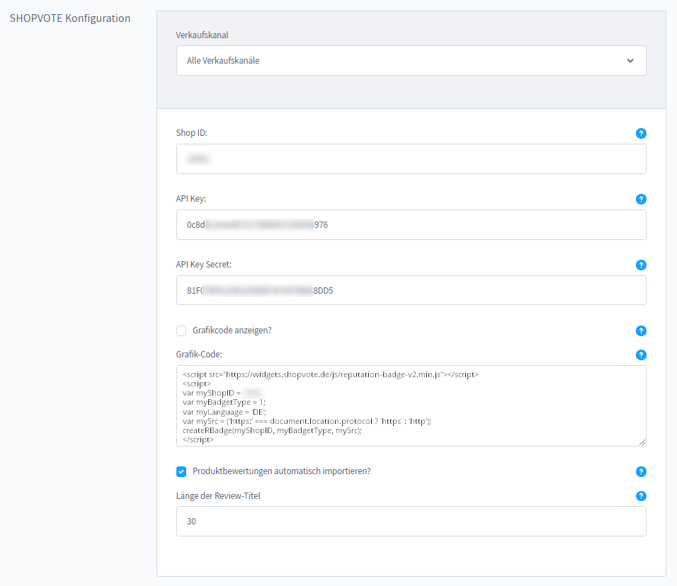Show help for Grafikcode anzeigen option
Image resolution: width=677 pixels, height=586 pixels.
tap(641, 331)
